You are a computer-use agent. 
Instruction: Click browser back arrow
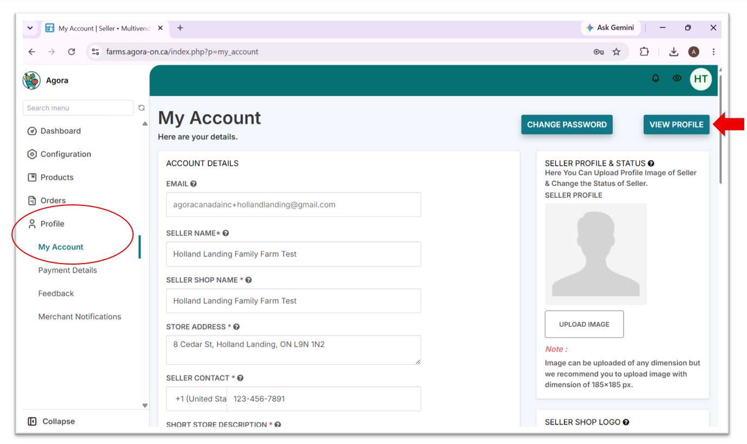coord(32,52)
